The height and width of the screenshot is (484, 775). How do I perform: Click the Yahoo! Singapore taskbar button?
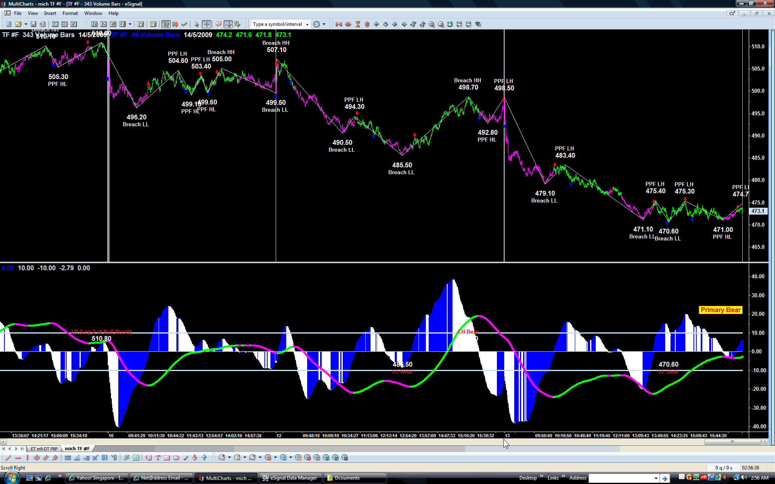tap(96, 478)
